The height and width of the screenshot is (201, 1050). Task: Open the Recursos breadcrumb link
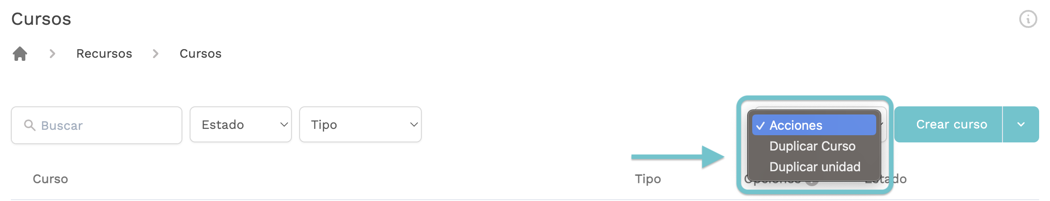tap(104, 54)
